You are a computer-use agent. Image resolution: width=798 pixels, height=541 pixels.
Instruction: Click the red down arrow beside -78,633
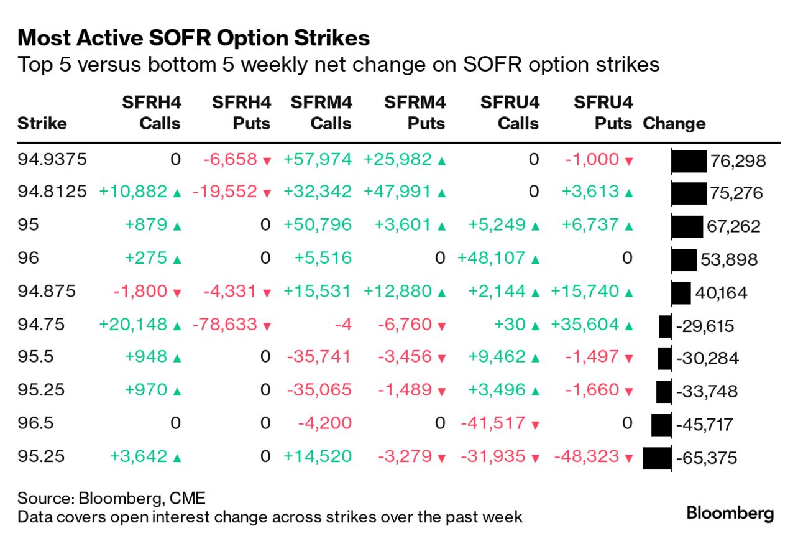click(x=267, y=326)
